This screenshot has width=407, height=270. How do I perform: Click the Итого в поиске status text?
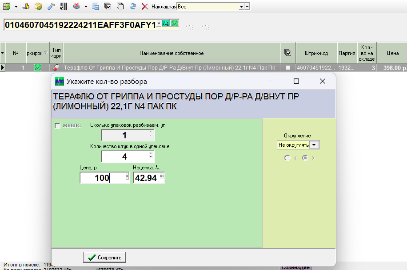click(22, 265)
